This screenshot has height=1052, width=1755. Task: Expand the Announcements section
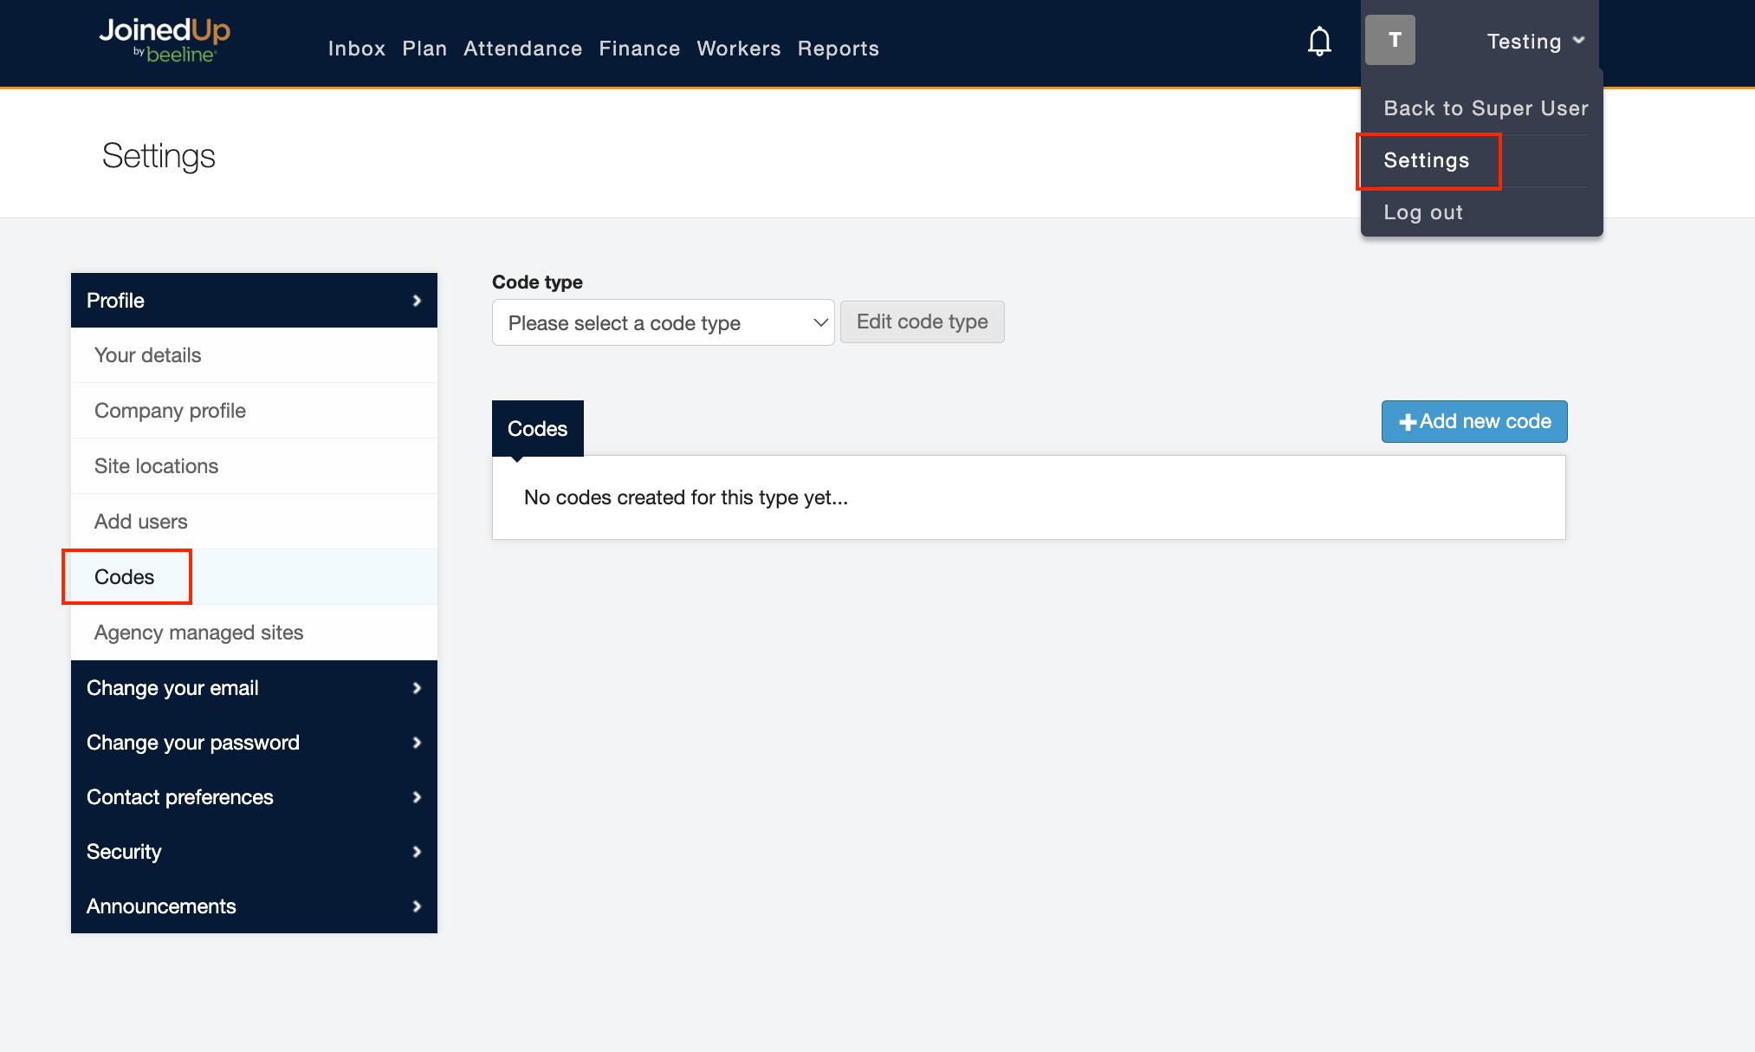[254, 906]
